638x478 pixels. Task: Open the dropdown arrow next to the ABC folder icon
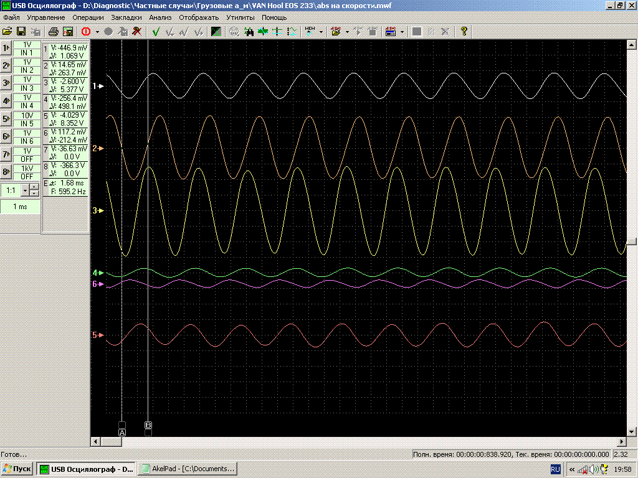[347, 32]
